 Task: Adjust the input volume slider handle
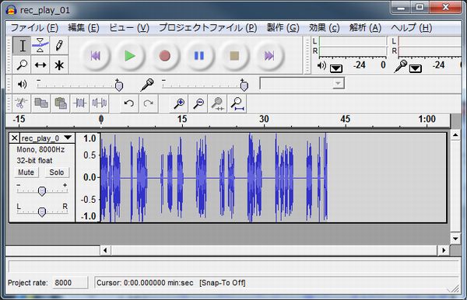pyautogui.click(x=244, y=85)
